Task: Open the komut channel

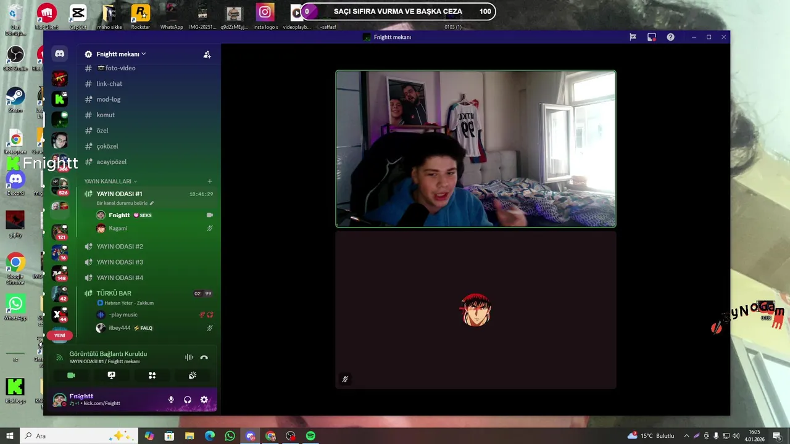Action: click(x=106, y=115)
